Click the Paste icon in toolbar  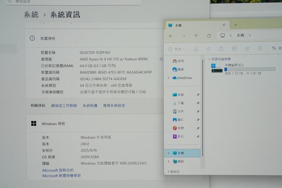pyautogui.click(x=221, y=48)
